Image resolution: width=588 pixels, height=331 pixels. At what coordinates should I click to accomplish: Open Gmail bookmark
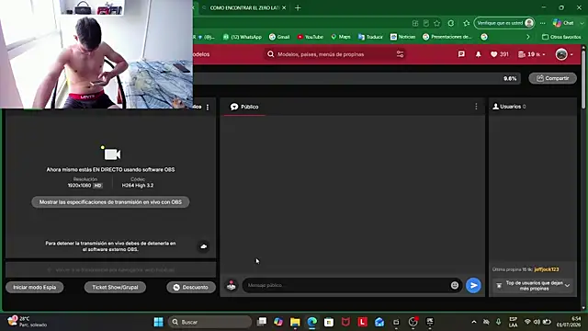click(279, 37)
